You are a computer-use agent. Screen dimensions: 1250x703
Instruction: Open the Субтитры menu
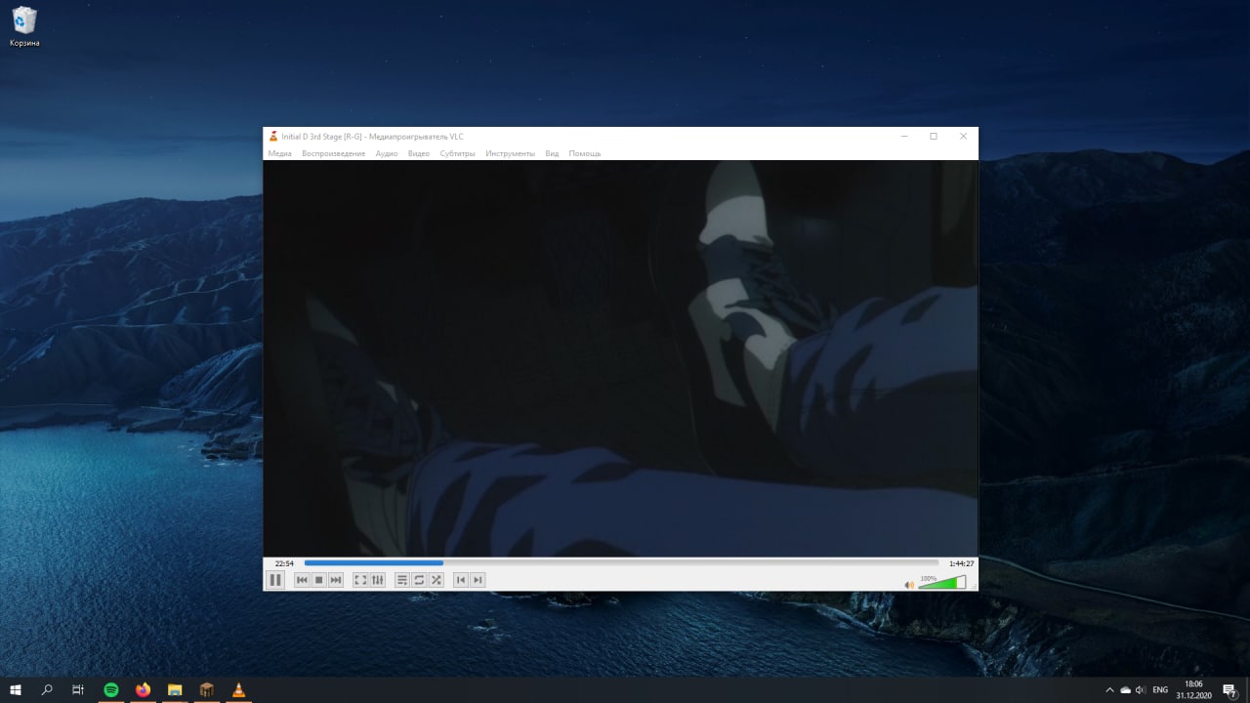(457, 153)
